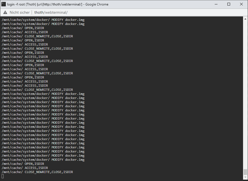Viewport: 248px width, 181px height.
Task: Click the terminal cursor on the last line
Action: pos(2,176)
